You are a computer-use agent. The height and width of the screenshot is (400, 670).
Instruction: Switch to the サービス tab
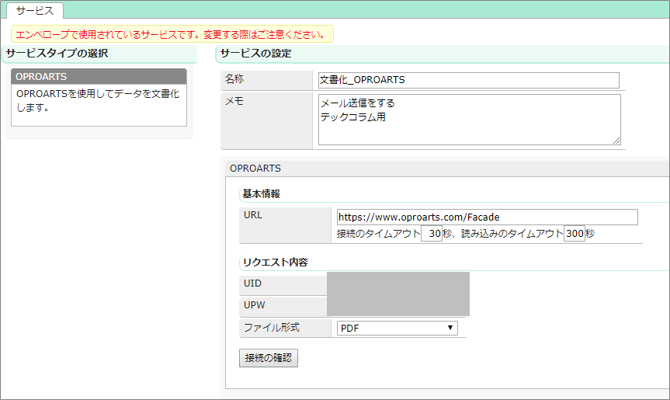[35, 11]
